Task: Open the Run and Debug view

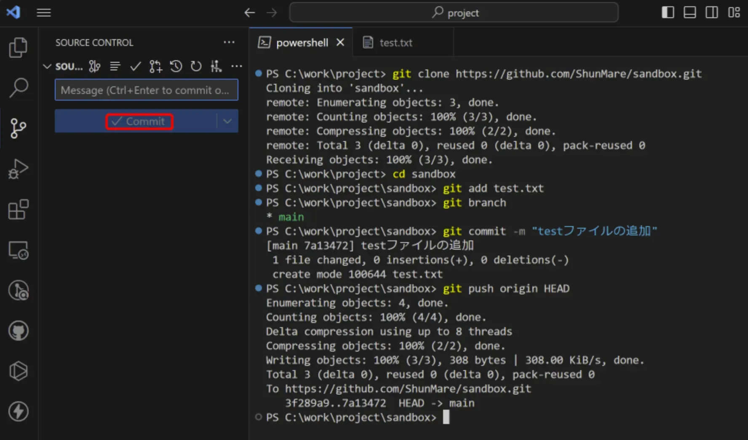Action: click(x=18, y=169)
